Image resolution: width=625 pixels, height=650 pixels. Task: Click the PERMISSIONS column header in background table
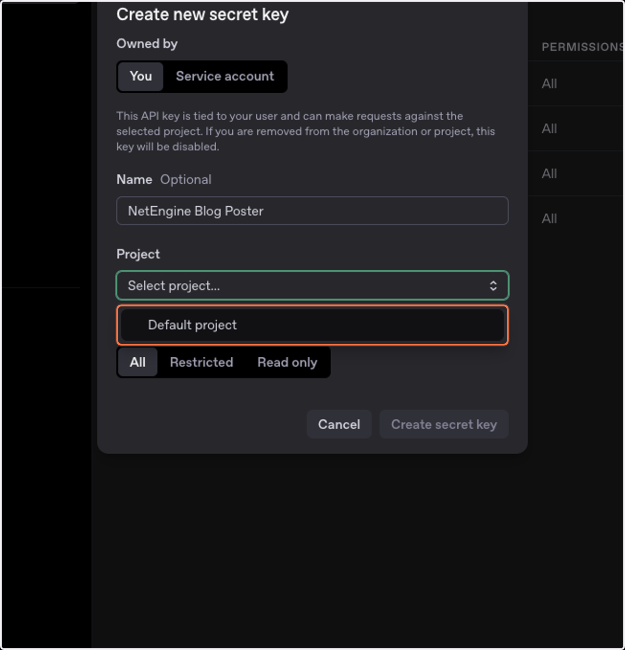[582, 47]
